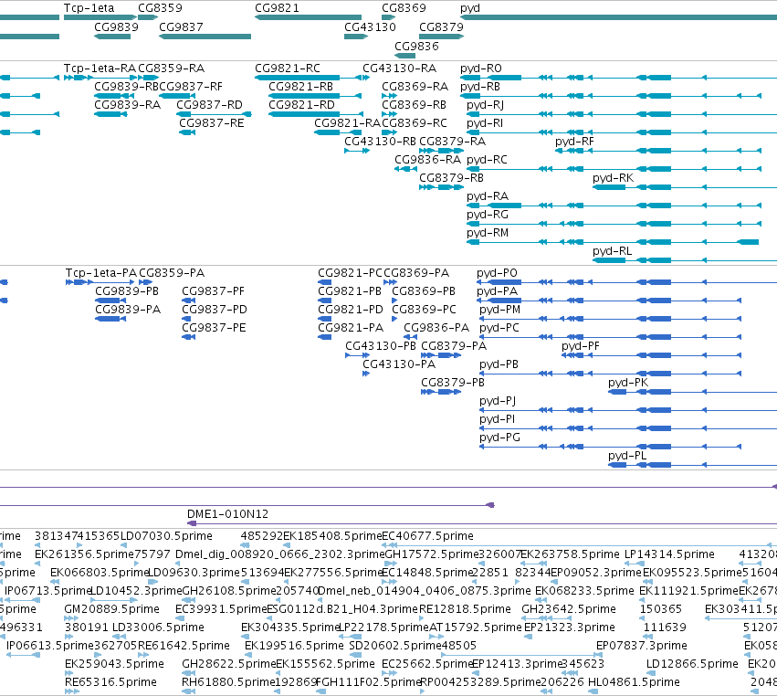Image resolution: width=777 pixels, height=696 pixels.
Task: Select transcript CG9821-RC
Action: click(288, 68)
